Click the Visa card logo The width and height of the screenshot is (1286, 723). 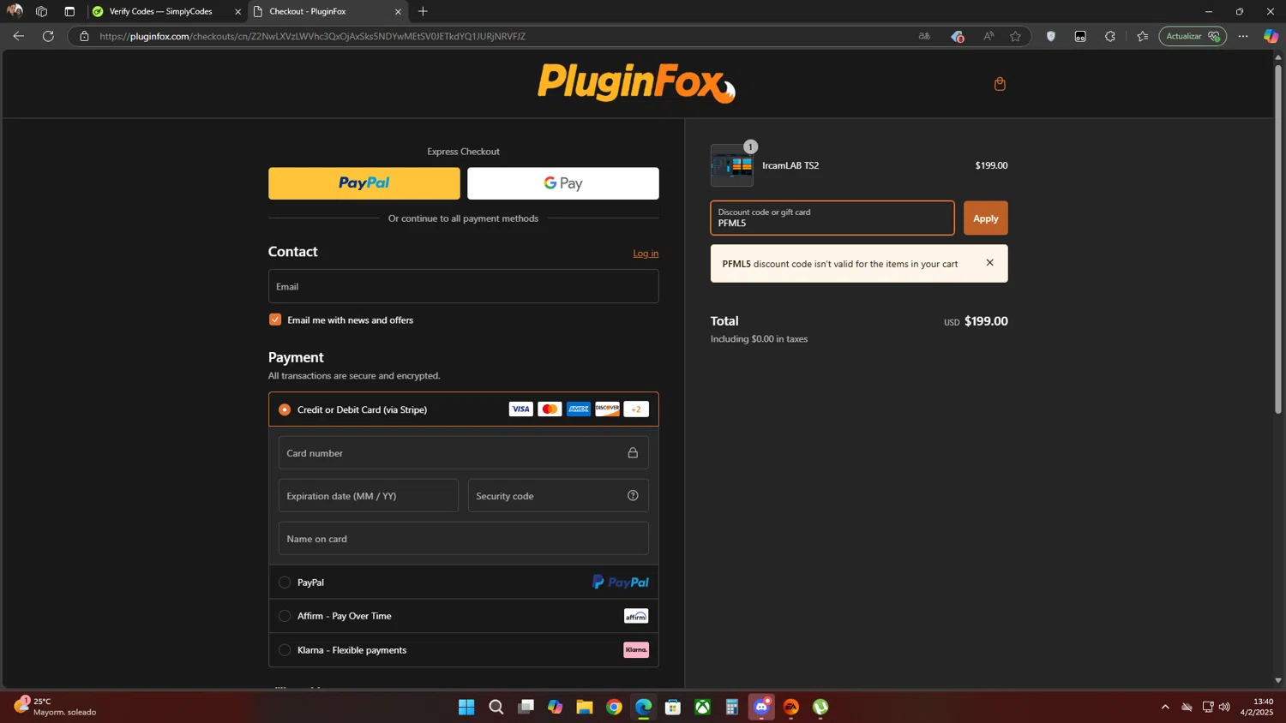(520, 409)
